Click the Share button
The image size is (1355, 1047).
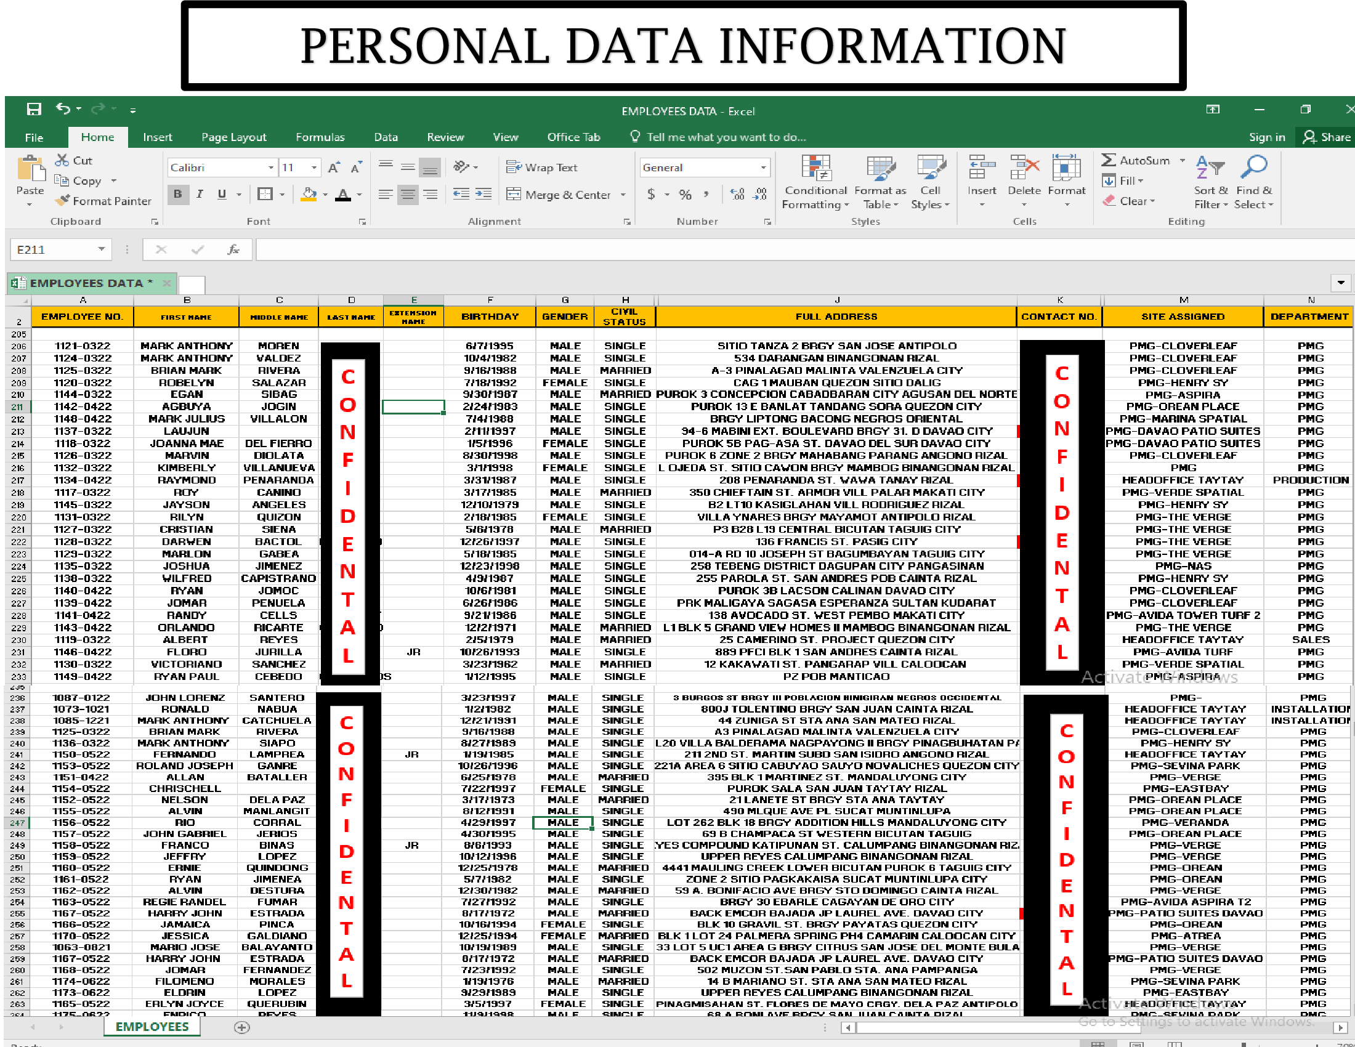1327,137
